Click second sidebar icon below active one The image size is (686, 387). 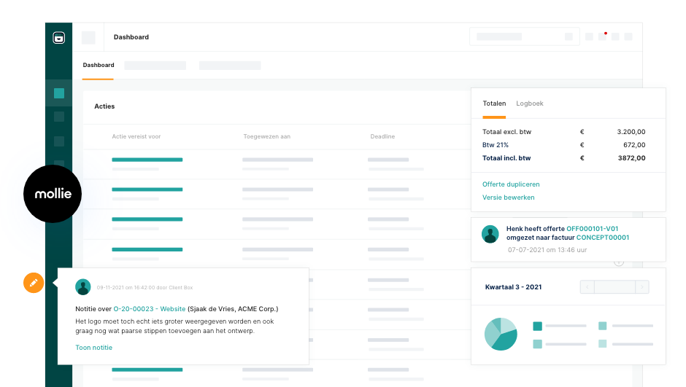pos(59,141)
